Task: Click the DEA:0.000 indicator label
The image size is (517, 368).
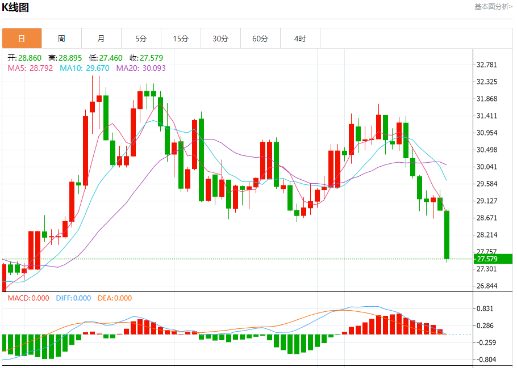Action: point(115,298)
